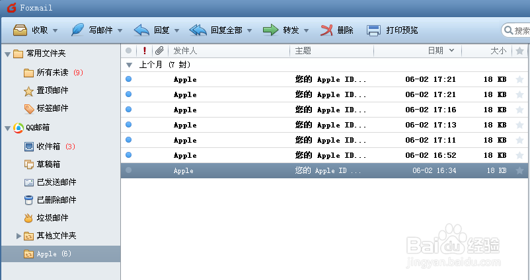This screenshot has width=530, height=280.
Task: Click the QQ邮箱 account icon
Action: tap(19, 127)
